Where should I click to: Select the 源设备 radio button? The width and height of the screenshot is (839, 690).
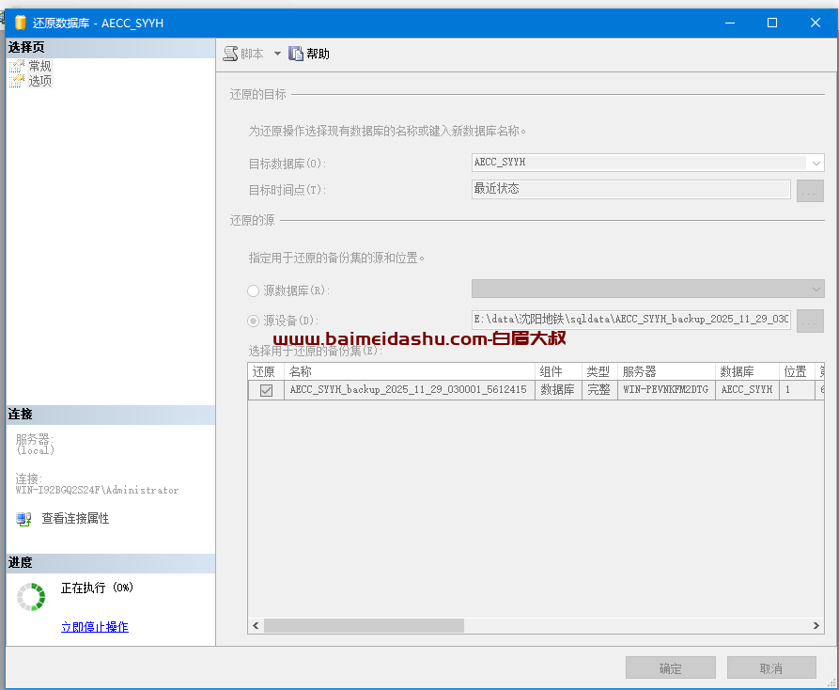(x=254, y=321)
